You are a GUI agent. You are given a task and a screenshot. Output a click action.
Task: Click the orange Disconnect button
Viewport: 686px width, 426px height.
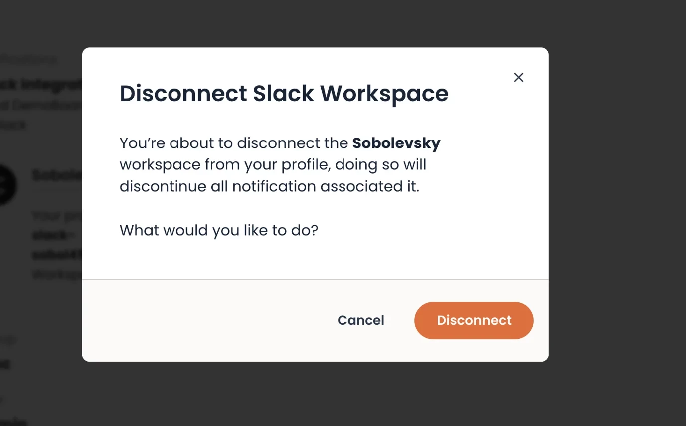click(474, 320)
